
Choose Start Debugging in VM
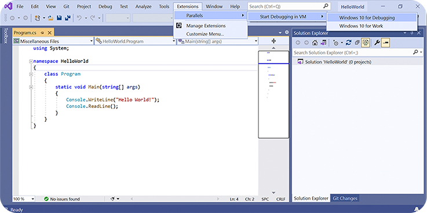(287, 17)
